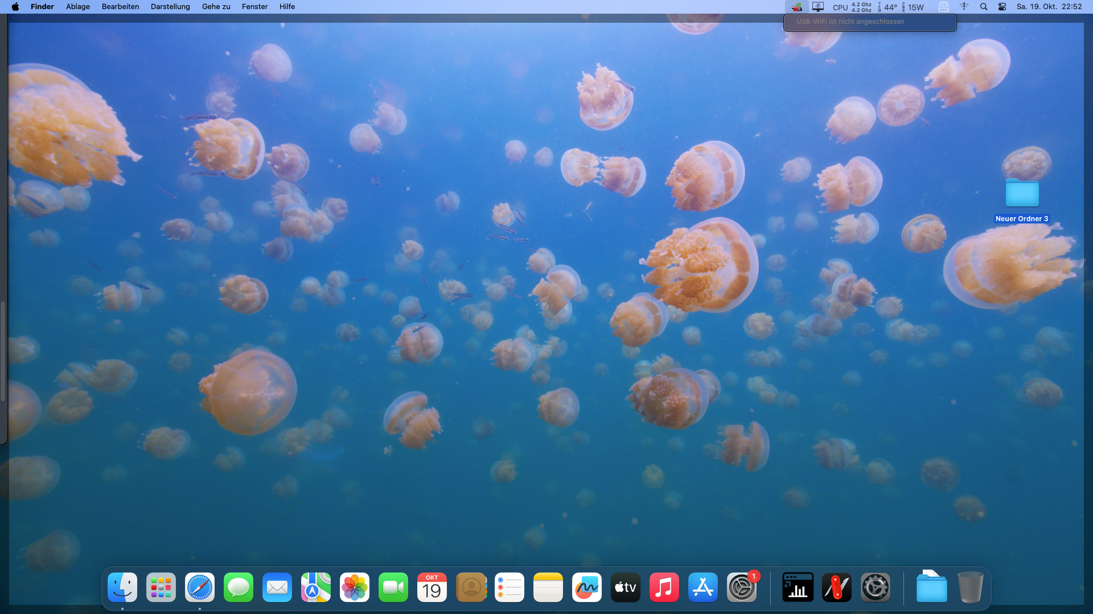1093x614 pixels.
Task: Click the date and time display
Action: [1049, 7]
